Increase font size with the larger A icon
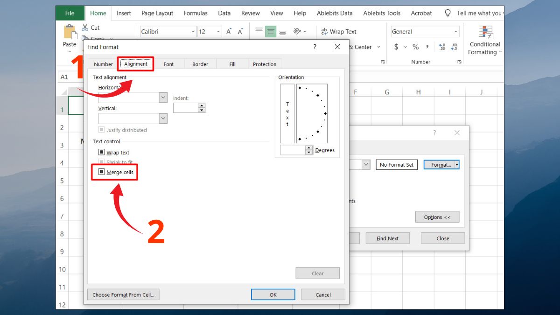The width and height of the screenshot is (560, 315). (x=229, y=32)
